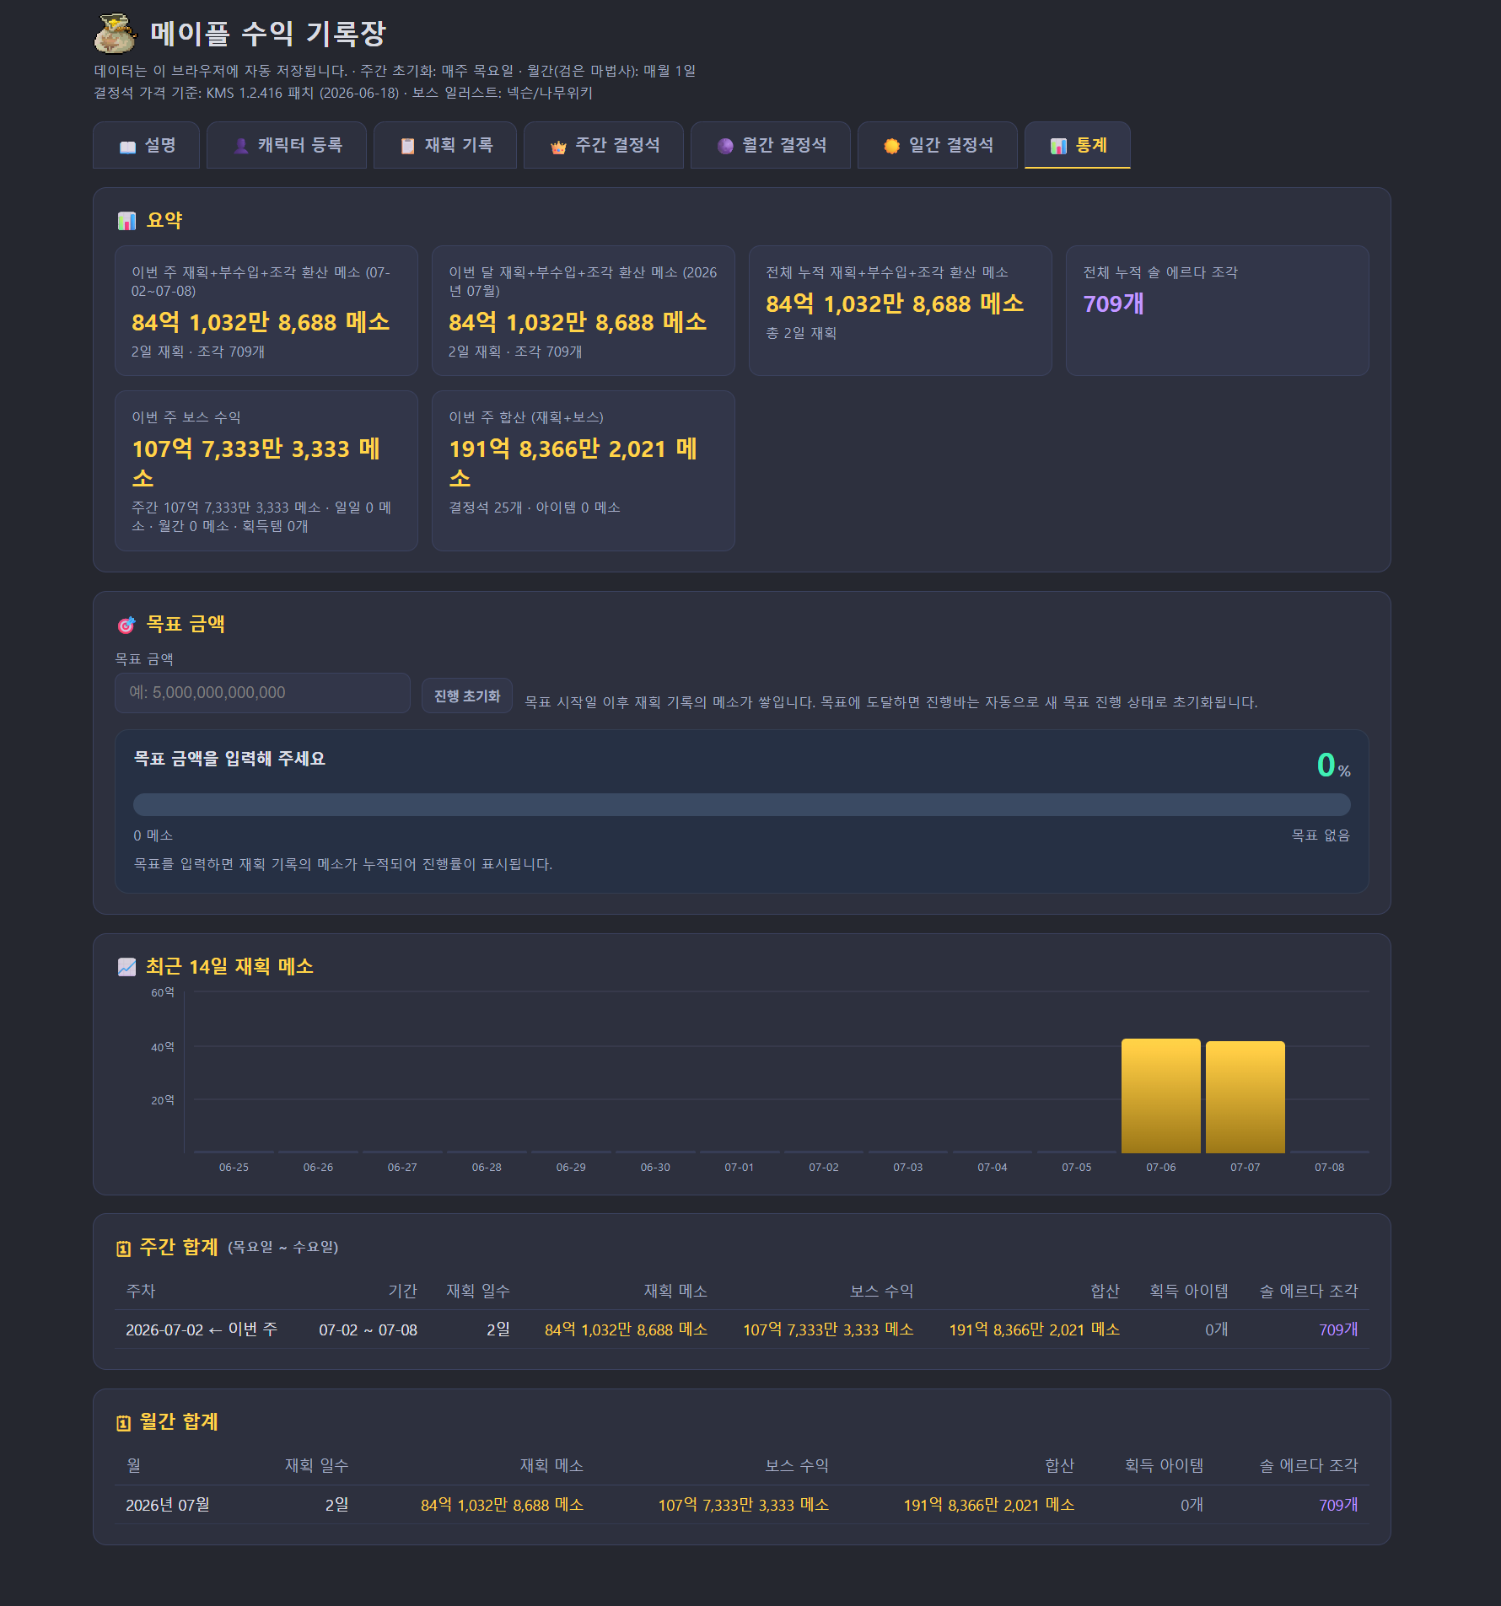Click the 월 column header
This screenshot has width=1501, height=1606.
click(133, 1466)
